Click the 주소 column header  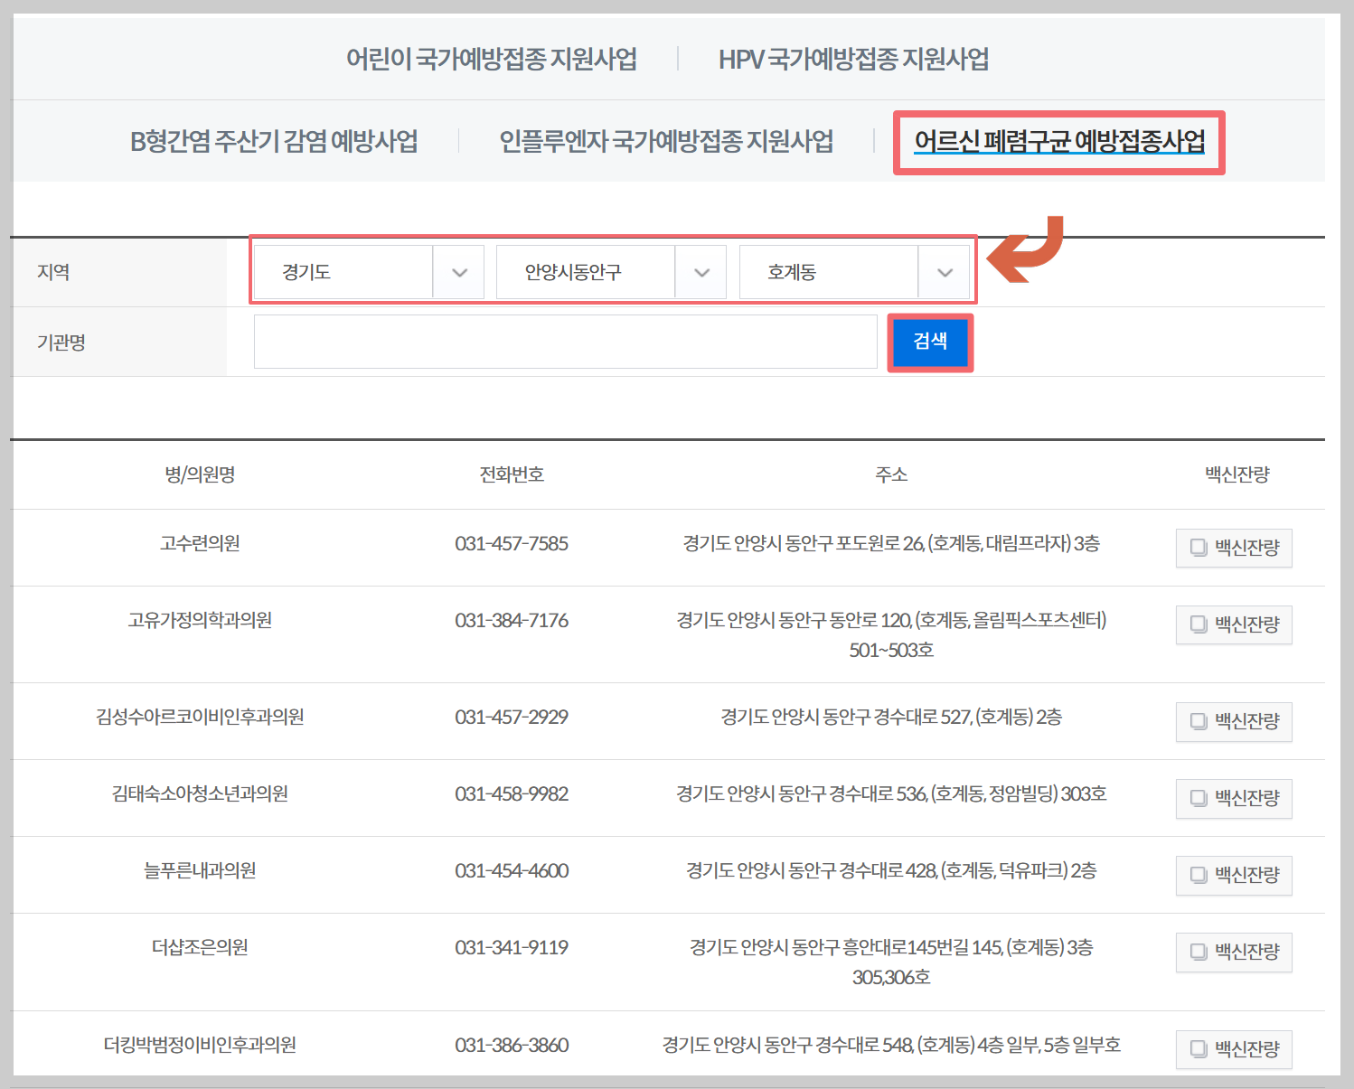891,474
